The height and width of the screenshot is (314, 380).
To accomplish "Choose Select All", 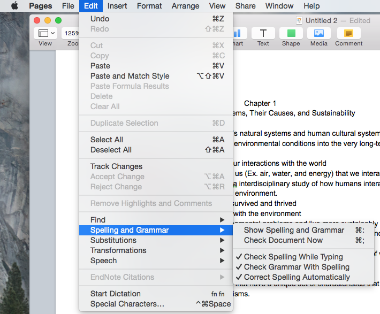I will coord(156,140).
